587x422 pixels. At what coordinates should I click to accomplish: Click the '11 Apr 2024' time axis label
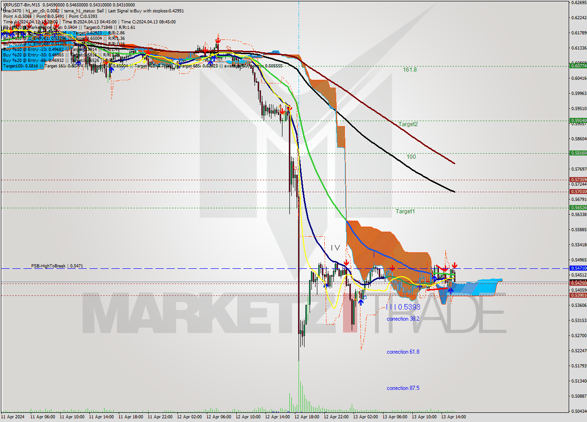point(12,417)
